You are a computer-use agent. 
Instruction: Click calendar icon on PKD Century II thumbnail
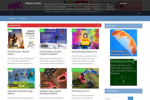[72, 85]
